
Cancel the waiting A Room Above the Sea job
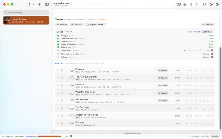click(x=212, y=54)
